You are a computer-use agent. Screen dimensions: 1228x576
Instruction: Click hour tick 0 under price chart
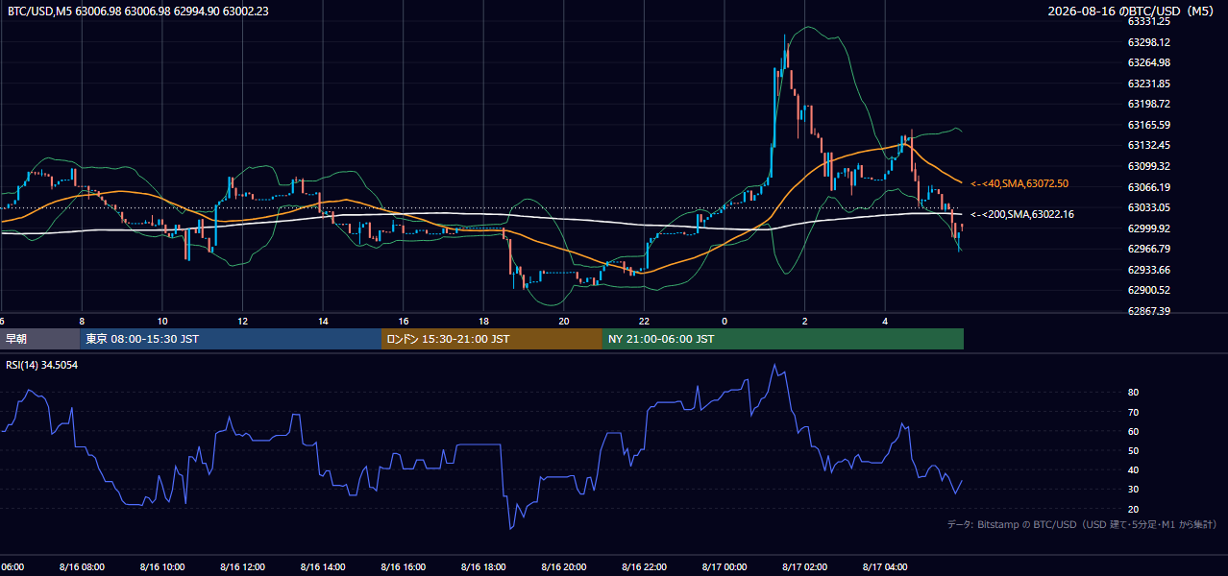point(725,321)
